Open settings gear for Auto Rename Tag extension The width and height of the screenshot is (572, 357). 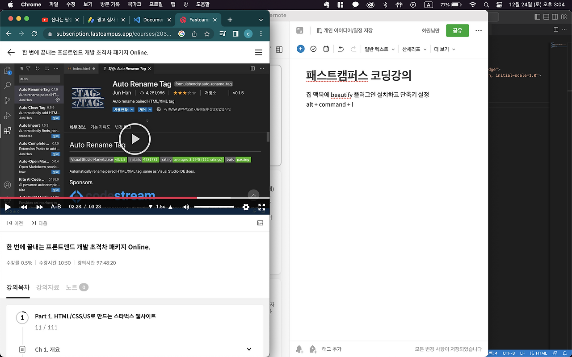[57, 100]
